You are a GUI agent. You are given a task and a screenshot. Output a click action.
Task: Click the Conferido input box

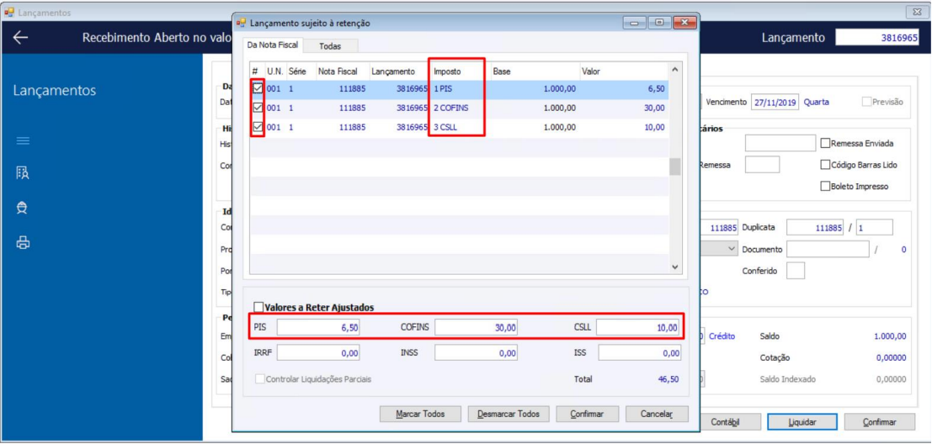click(796, 271)
